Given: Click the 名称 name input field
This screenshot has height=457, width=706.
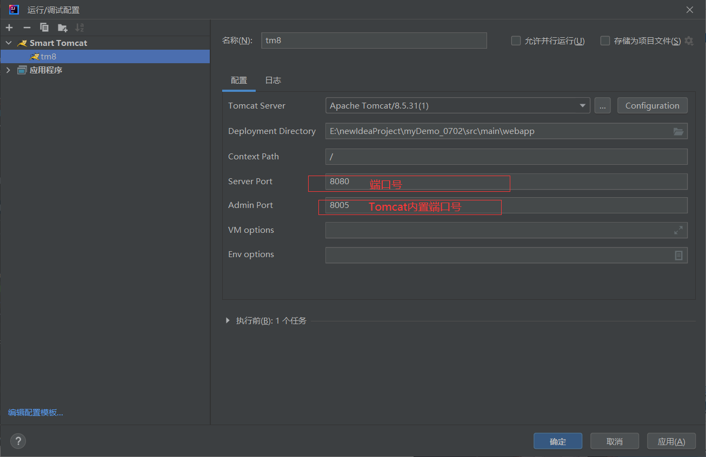Looking at the screenshot, I should [x=374, y=41].
